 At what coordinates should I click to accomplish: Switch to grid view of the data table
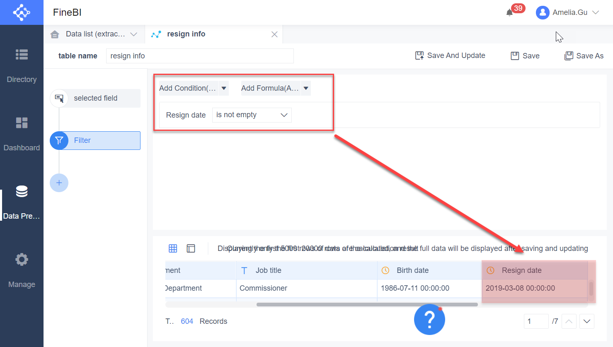[x=173, y=248]
